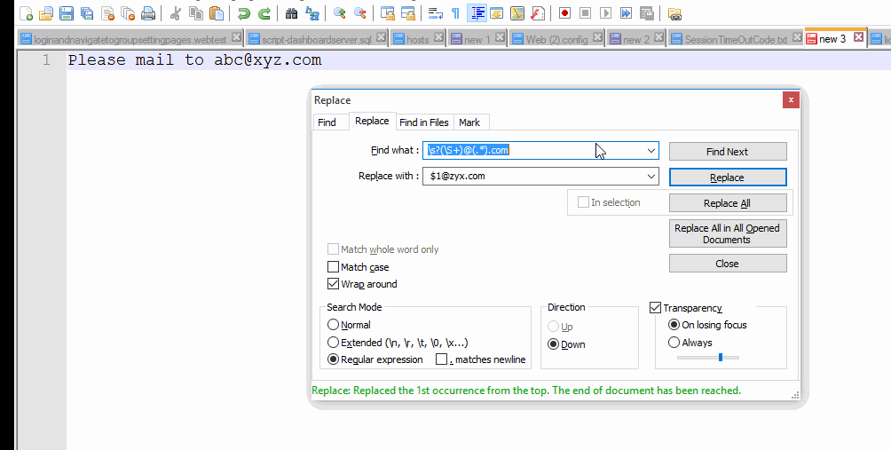Toggle the Word wrap toolbar icon
This screenshot has height=450, width=891.
click(x=435, y=13)
